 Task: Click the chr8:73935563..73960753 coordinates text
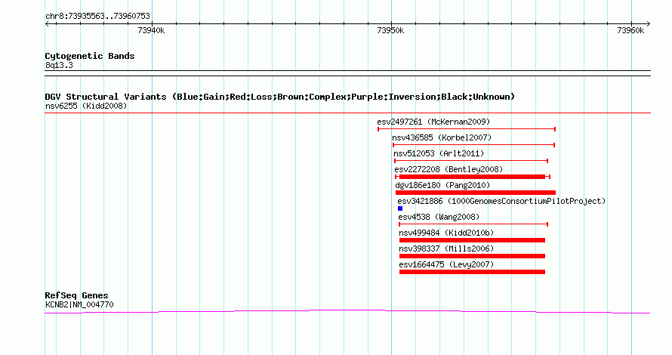coord(97,17)
